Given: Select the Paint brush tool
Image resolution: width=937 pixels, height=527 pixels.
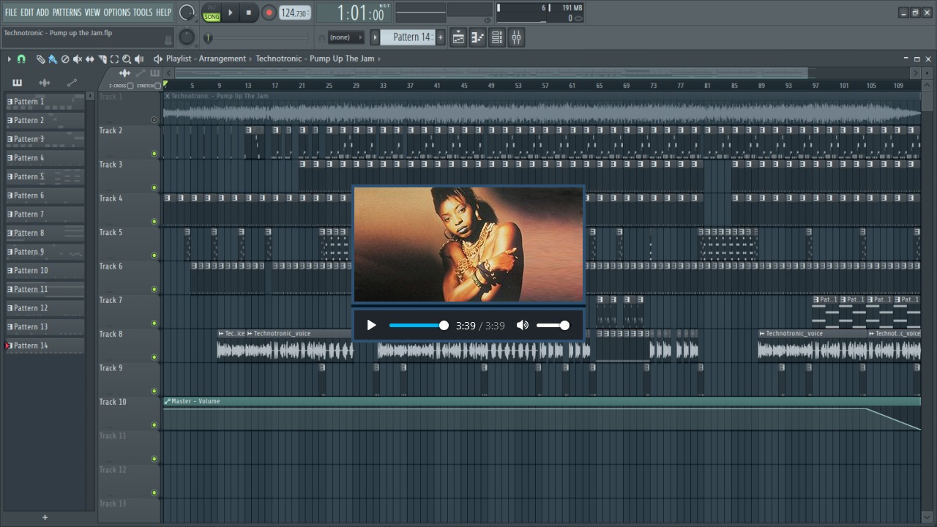Looking at the screenshot, I should click(53, 59).
